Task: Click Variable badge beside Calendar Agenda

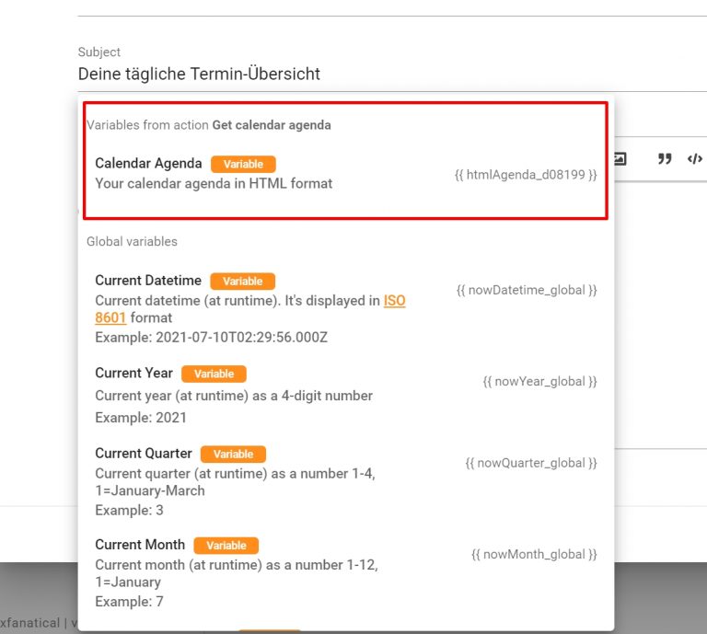Action: [x=243, y=164]
